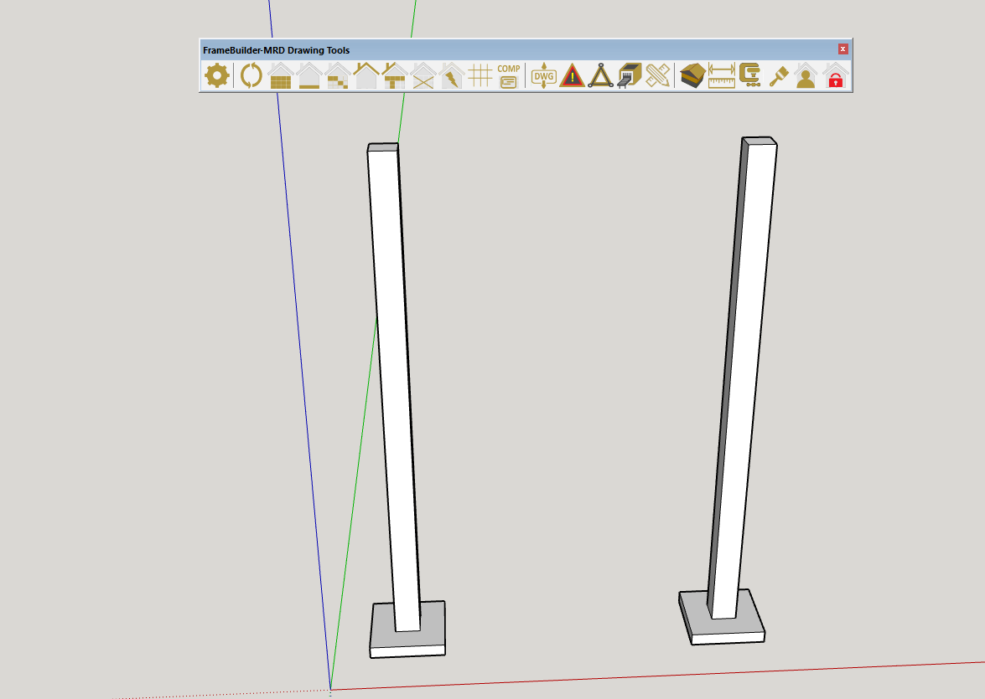
Task: Click the clamp tool icon
Action: pos(750,75)
